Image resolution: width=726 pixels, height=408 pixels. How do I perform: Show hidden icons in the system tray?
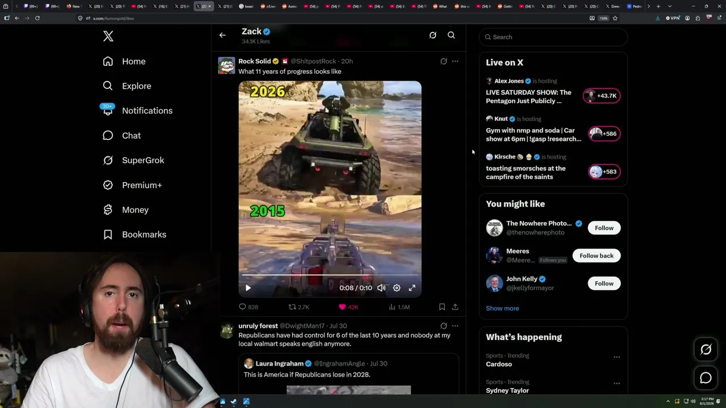pyautogui.click(x=668, y=402)
